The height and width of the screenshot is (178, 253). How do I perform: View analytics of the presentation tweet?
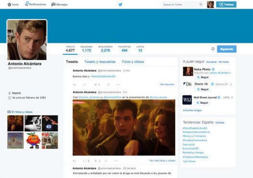[x=106, y=161]
